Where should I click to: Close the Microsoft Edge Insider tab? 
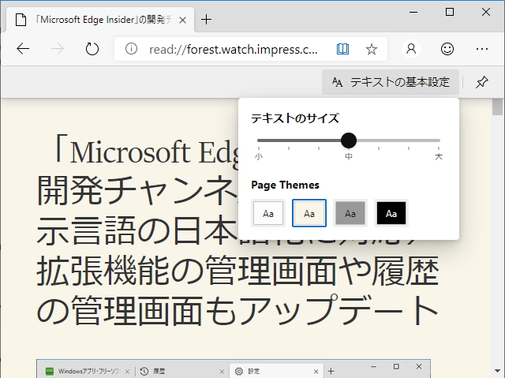click(x=182, y=21)
